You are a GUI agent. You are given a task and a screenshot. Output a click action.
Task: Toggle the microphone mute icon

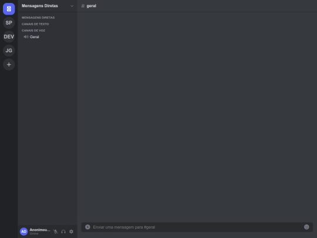(55, 232)
